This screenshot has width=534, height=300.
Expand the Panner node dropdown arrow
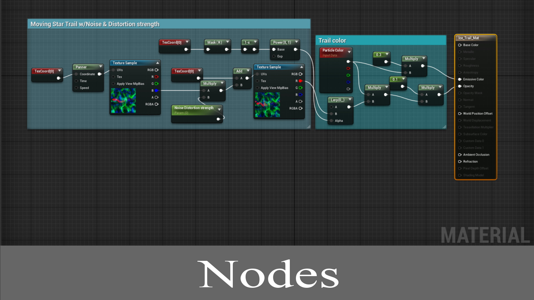pos(101,67)
